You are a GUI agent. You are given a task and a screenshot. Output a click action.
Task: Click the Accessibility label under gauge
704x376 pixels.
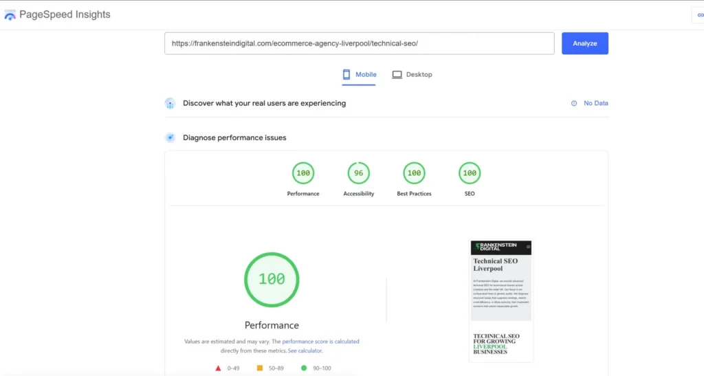pos(359,194)
